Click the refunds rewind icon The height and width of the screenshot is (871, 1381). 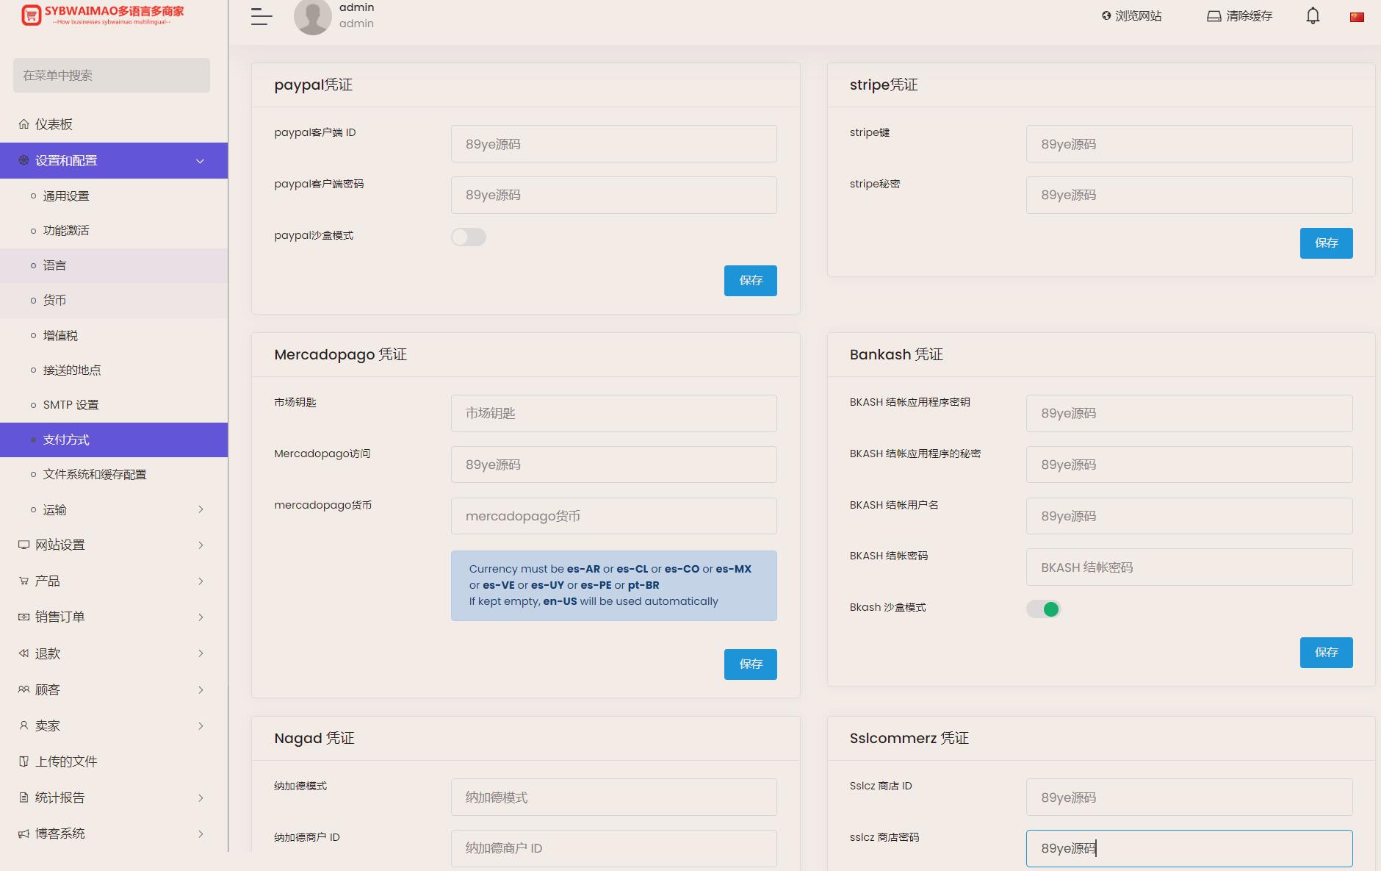[24, 653]
